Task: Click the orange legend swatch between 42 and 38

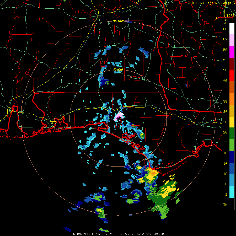Action: [232, 99]
